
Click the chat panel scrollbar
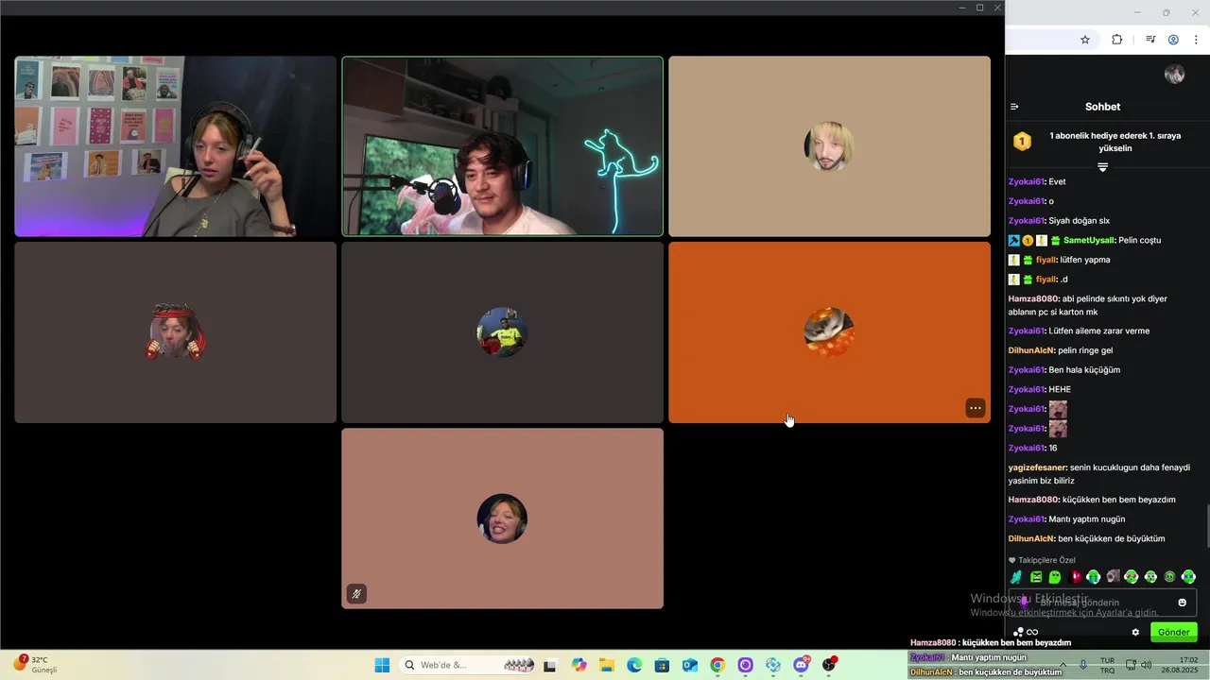(1206, 526)
